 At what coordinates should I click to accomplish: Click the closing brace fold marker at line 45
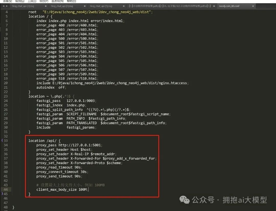[2, 194]
